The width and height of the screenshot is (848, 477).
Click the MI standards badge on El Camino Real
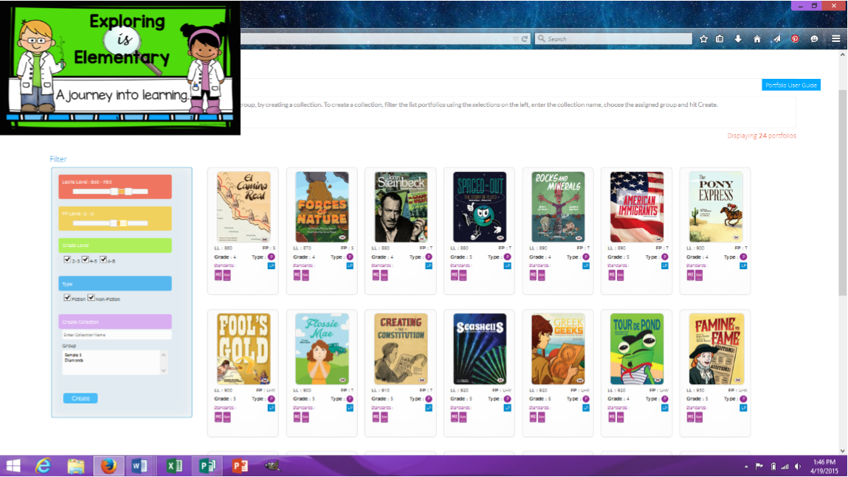(218, 276)
